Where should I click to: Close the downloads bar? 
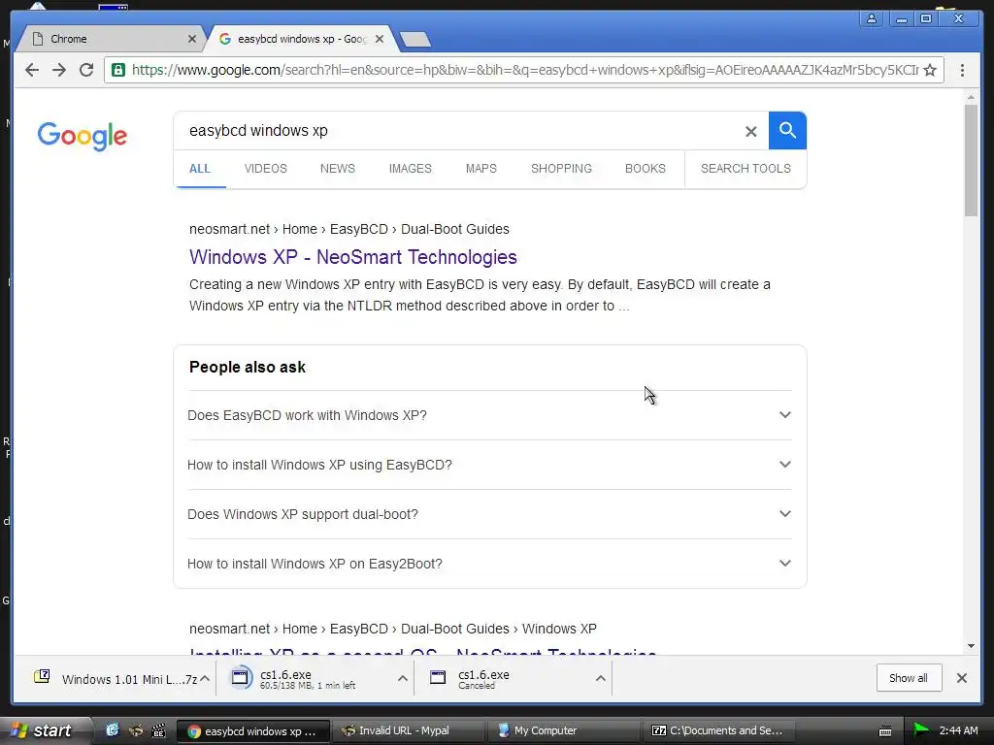point(962,678)
